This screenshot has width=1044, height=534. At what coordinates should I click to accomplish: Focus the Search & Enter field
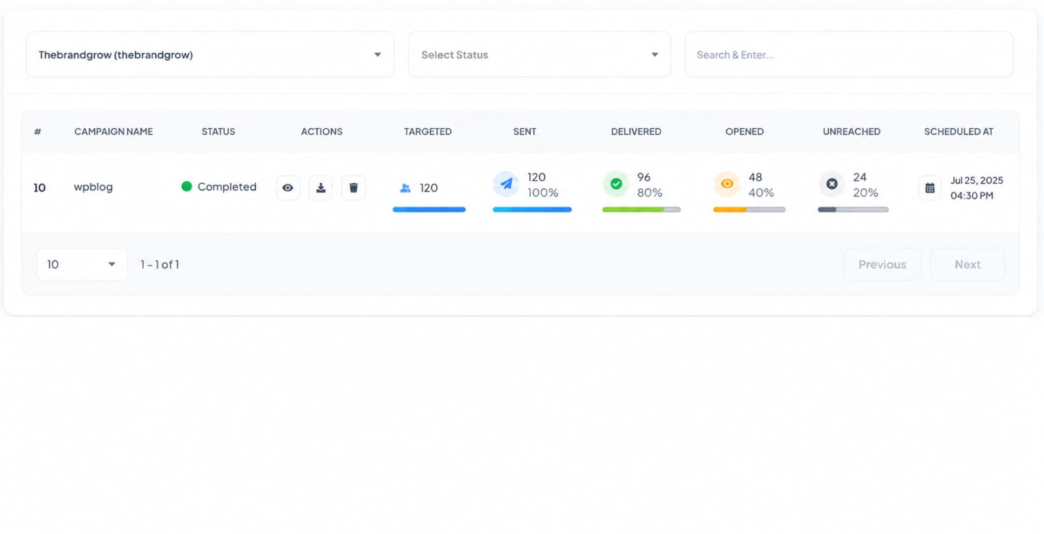(849, 55)
